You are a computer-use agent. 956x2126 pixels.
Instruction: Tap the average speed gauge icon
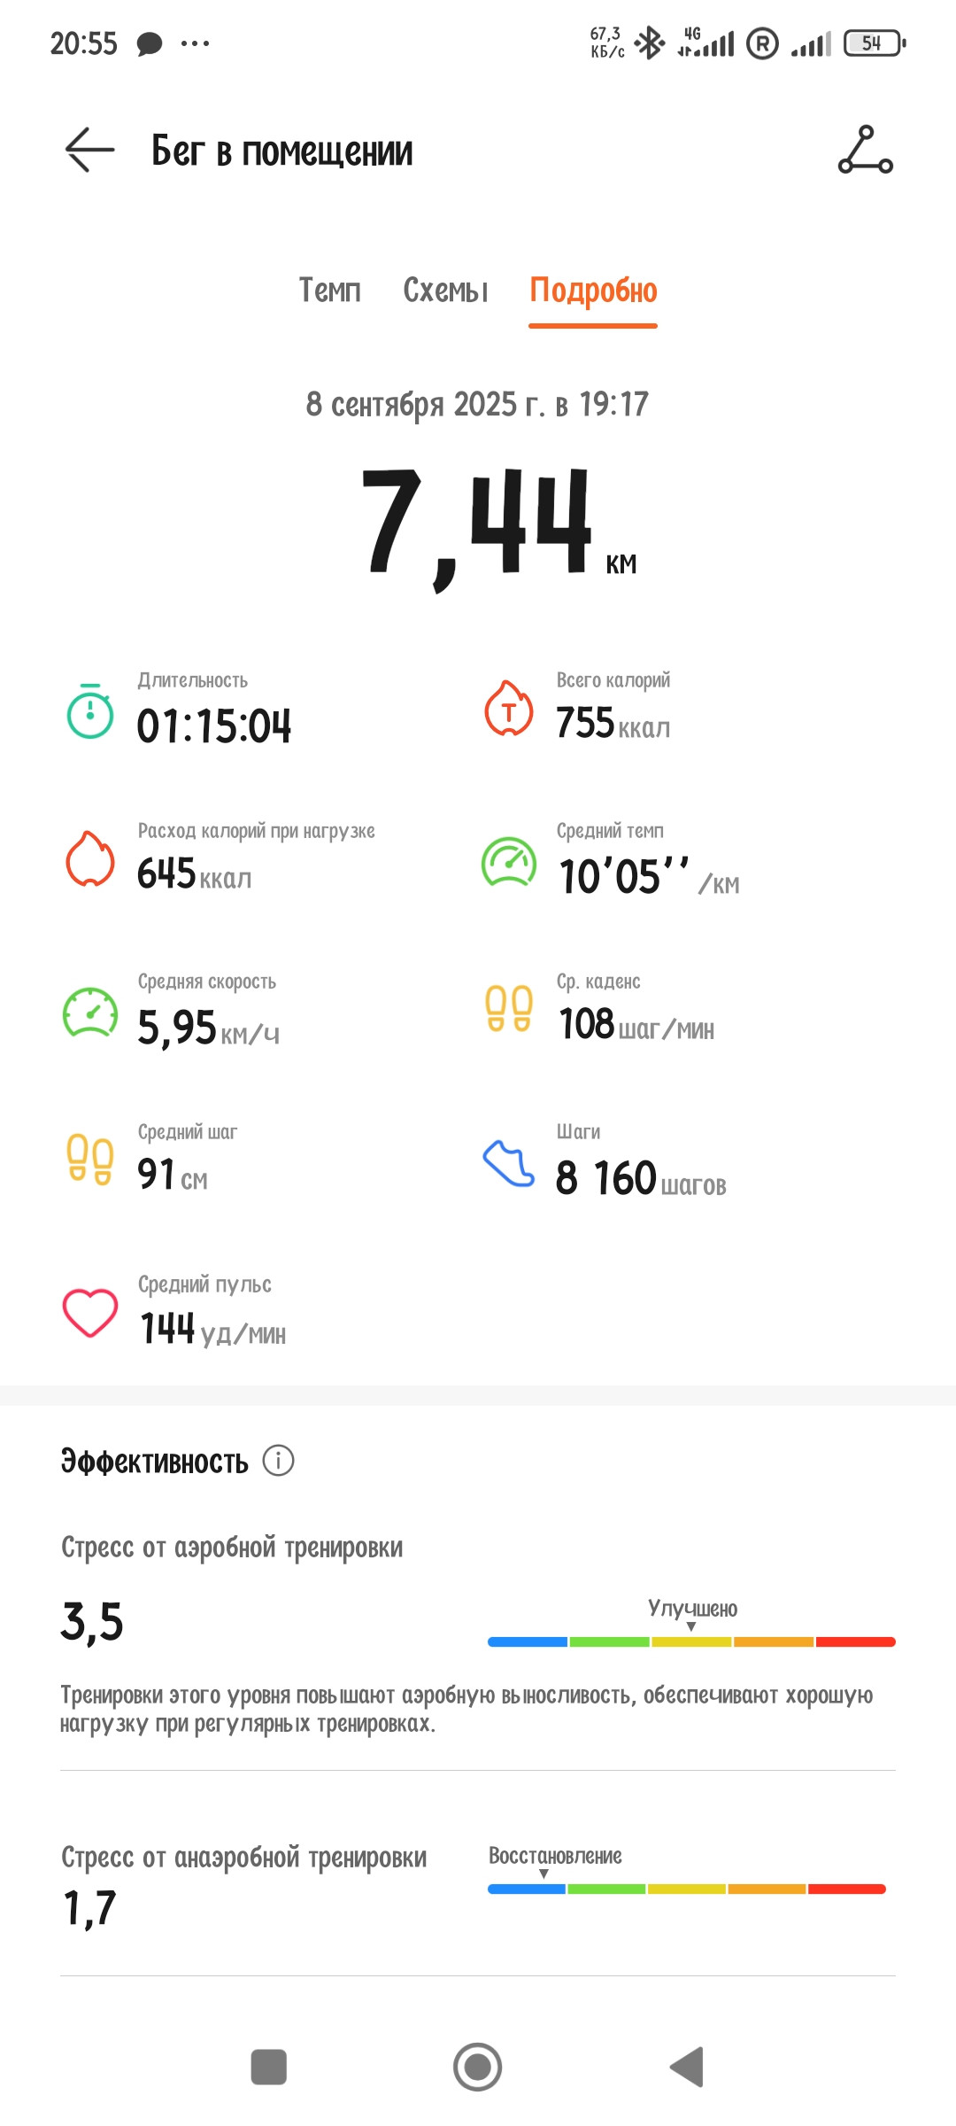(x=90, y=1013)
